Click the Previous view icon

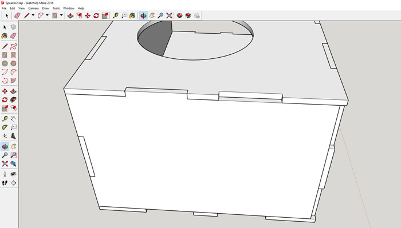[13, 163]
